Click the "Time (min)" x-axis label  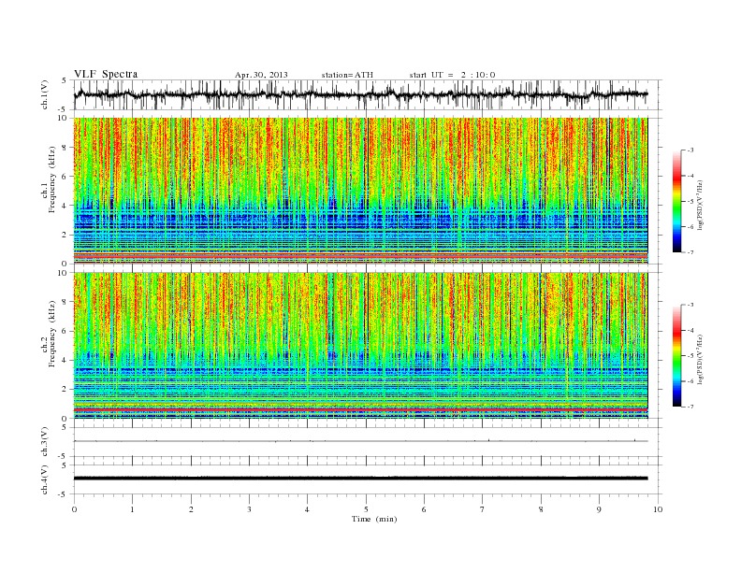click(374, 519)
